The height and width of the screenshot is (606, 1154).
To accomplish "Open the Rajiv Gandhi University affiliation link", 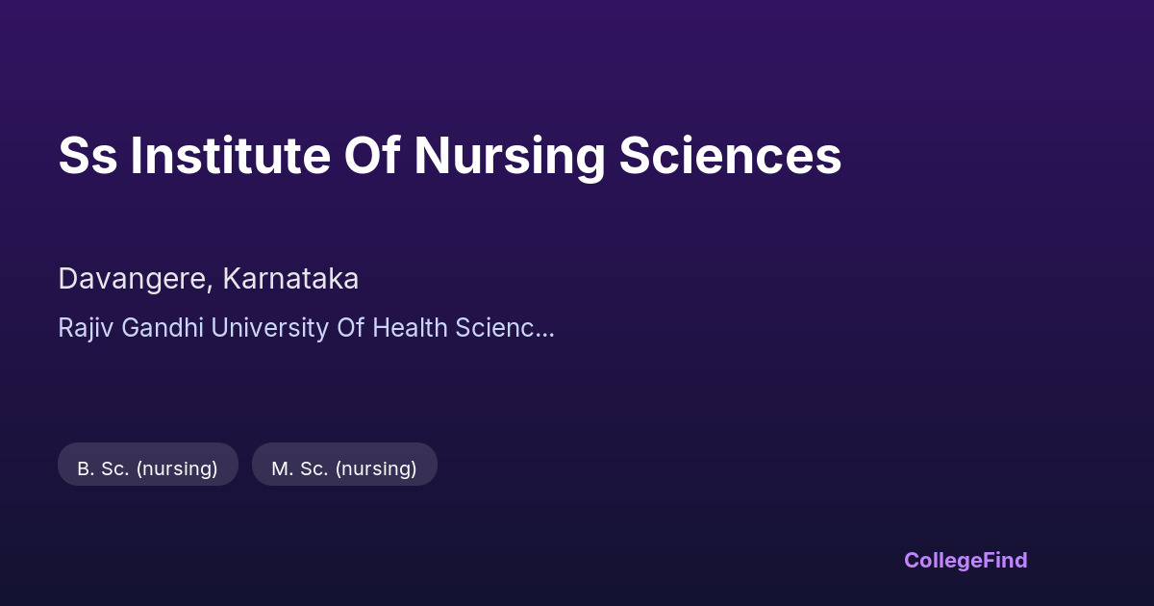I will coord(305,328).
